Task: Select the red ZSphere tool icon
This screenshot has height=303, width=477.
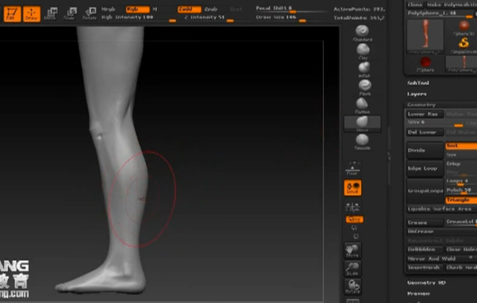Action: (x=425, y=64)
